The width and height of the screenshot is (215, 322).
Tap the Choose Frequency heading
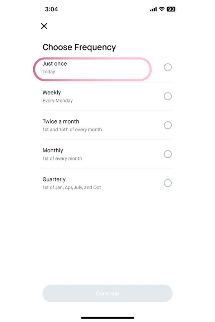coord(79,47)
